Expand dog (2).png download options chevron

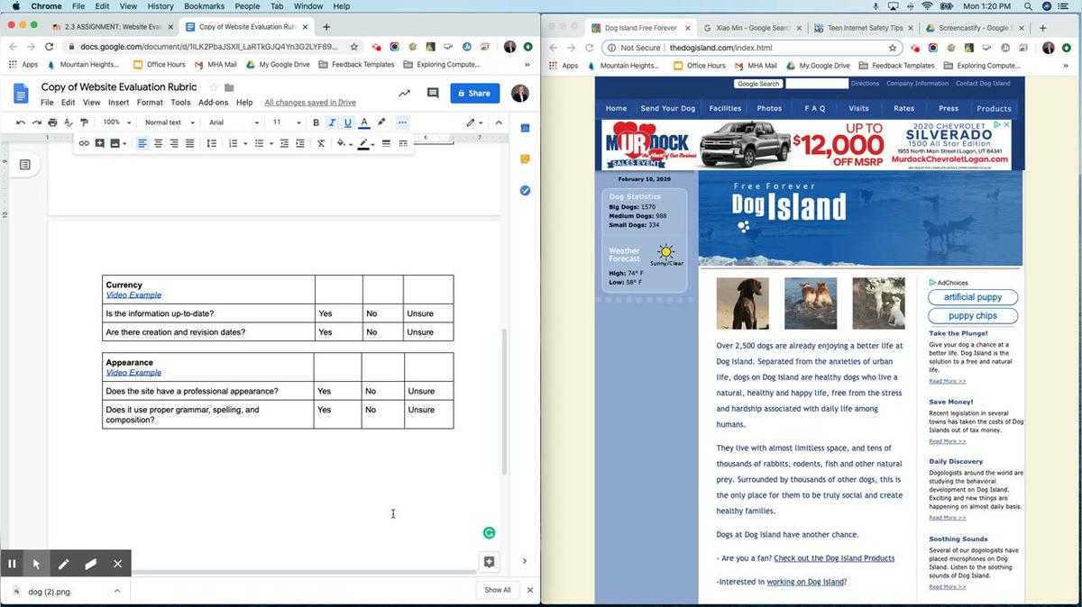coord(117,591)
